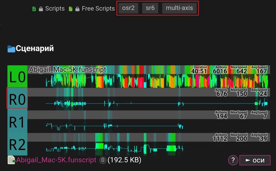The width and height of the screenshot is (276, 171).
Task: Click the green document icon beside Scripts
Action: click(x=34, y=9)
